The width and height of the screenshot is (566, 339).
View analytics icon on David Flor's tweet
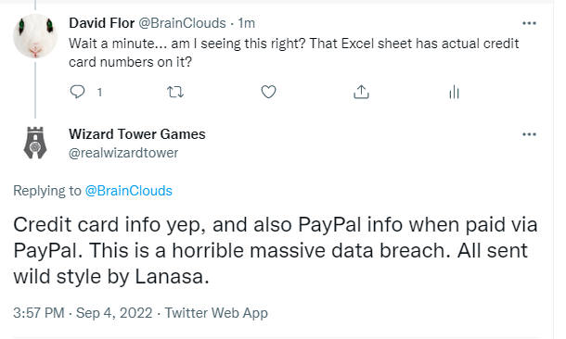coord(454,93)
